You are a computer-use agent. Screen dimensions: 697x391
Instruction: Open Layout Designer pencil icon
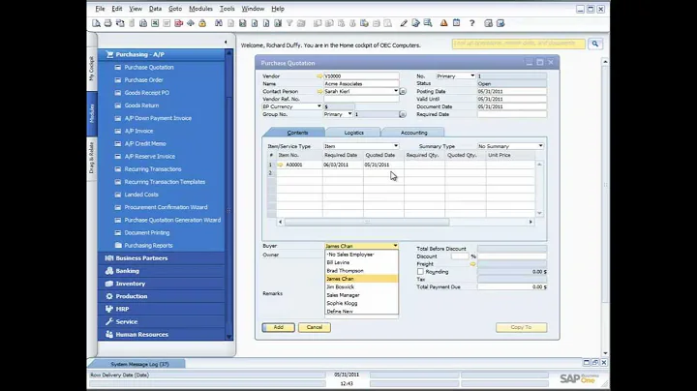coord(404,23)
